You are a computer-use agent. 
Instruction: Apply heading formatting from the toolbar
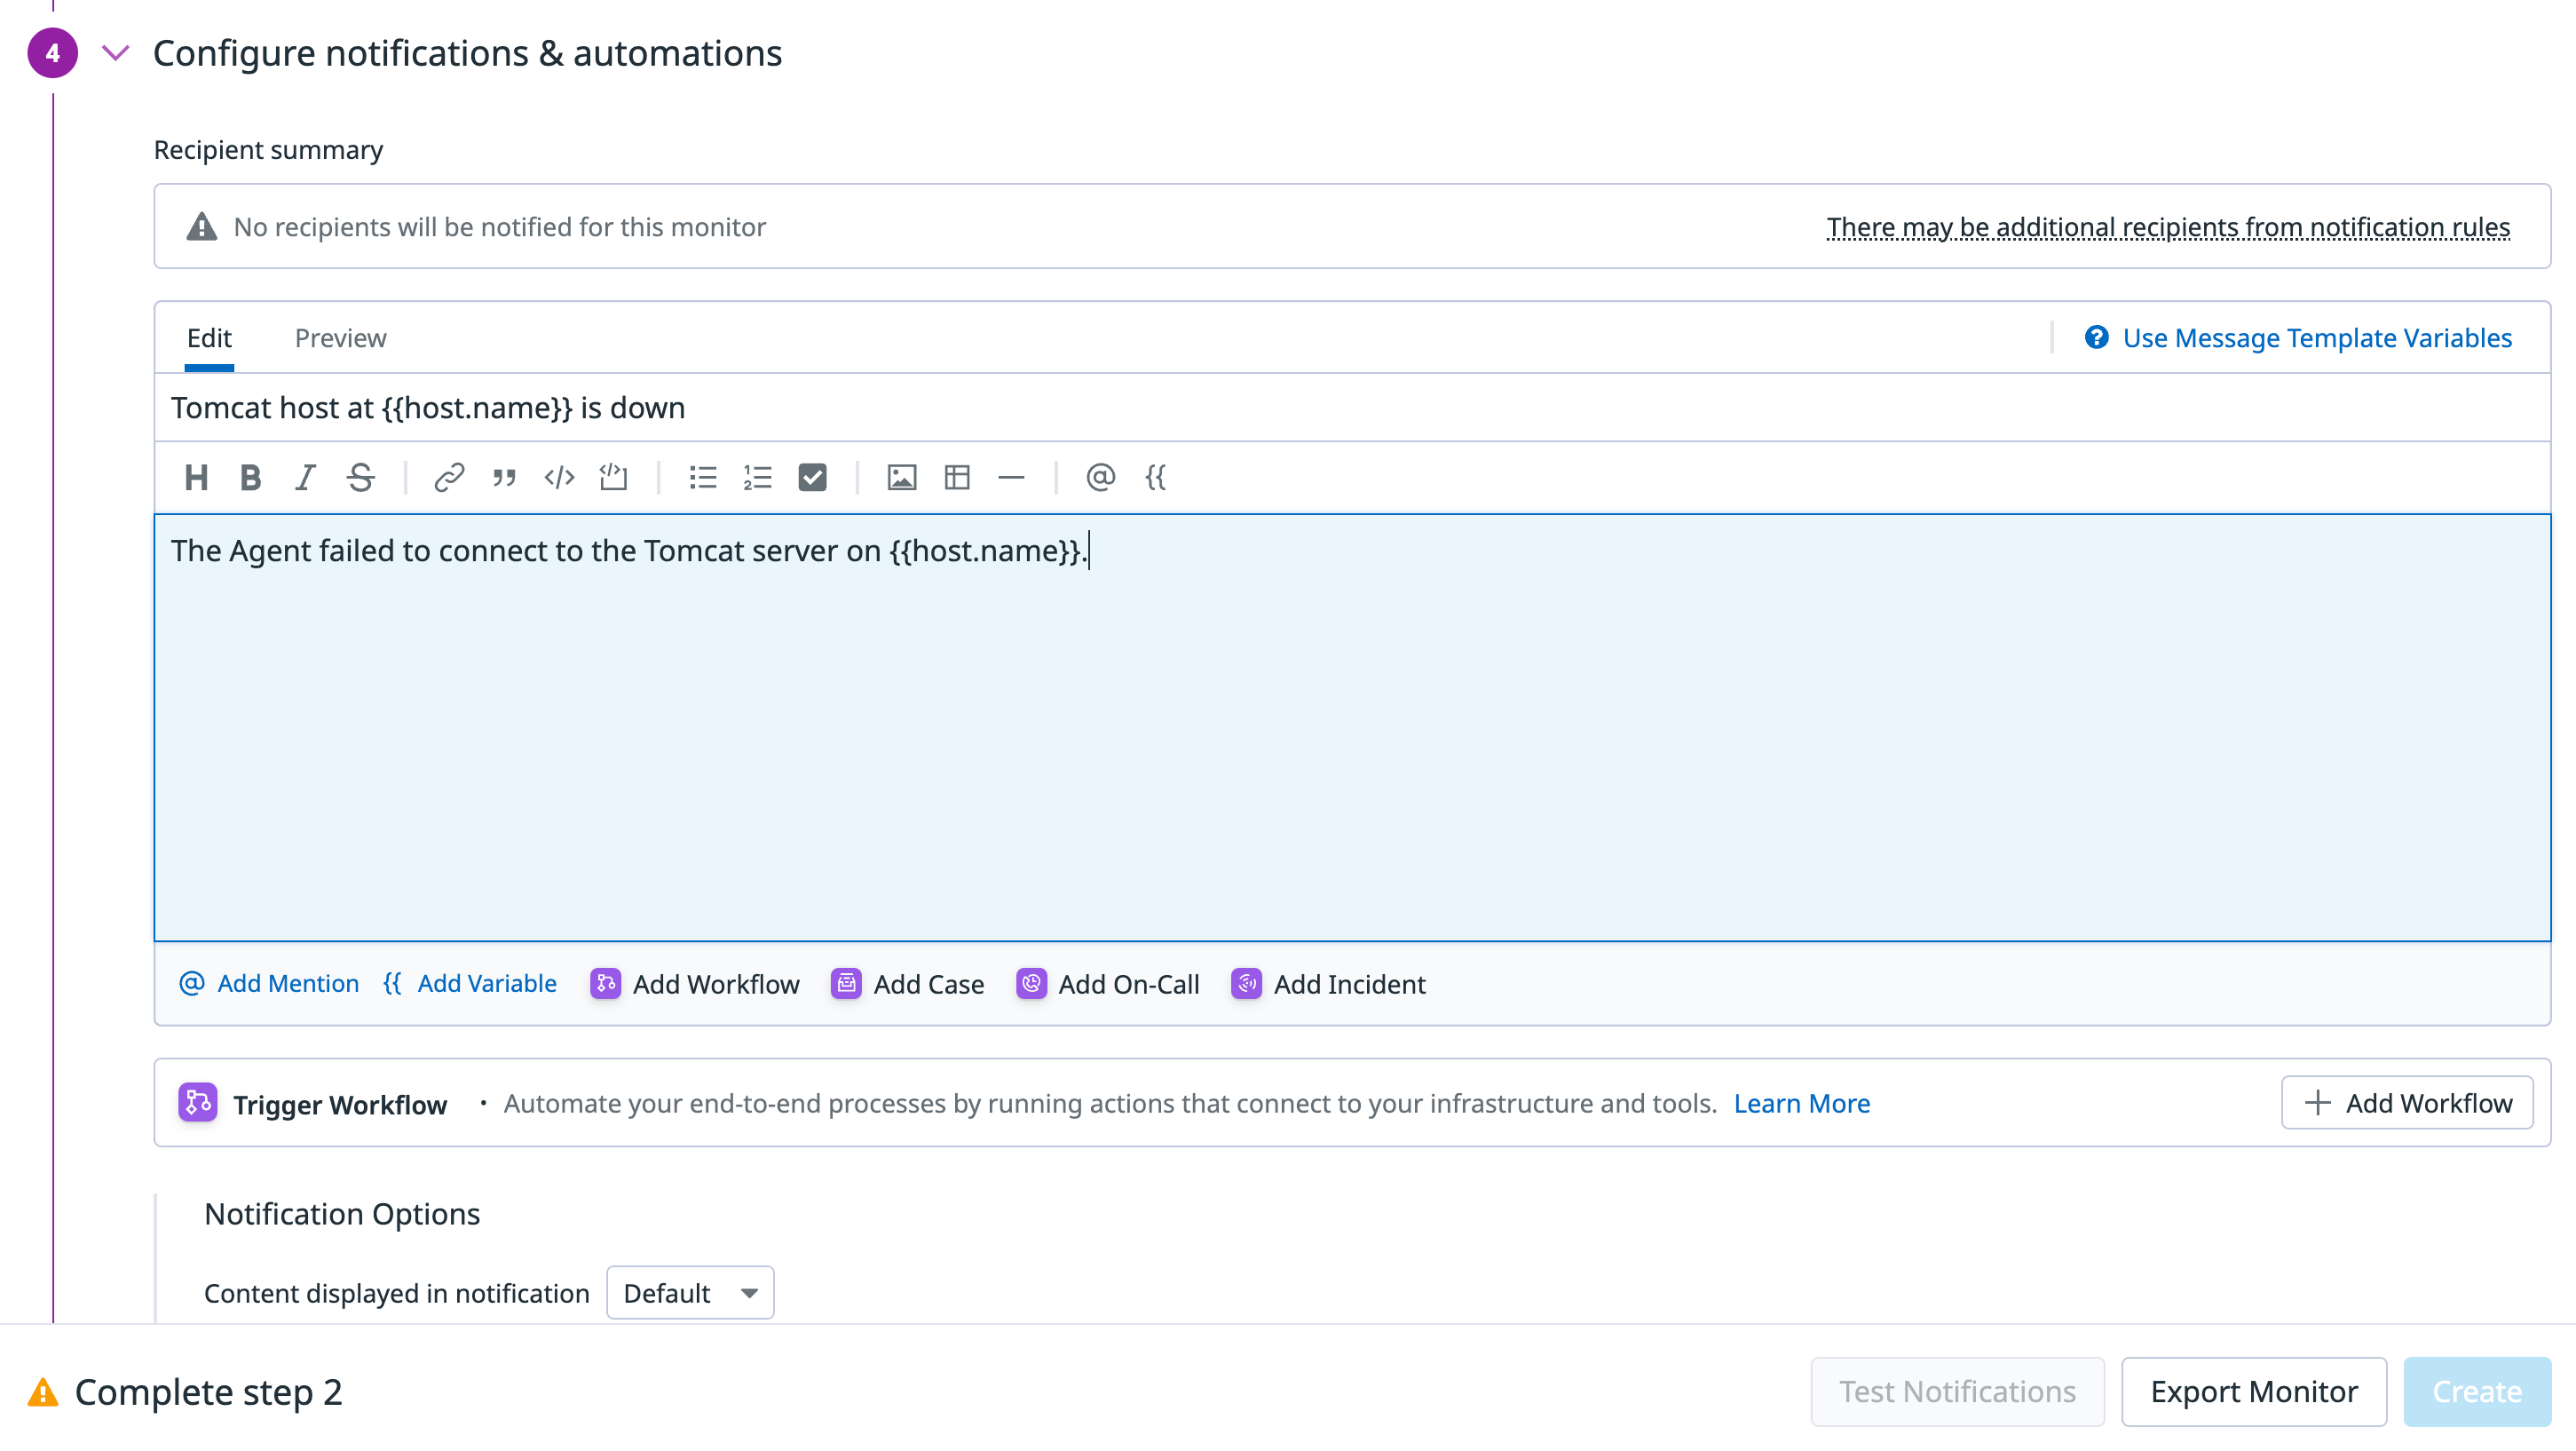196,478
